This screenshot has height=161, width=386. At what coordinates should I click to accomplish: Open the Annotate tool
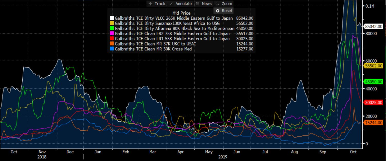[181, 4]
